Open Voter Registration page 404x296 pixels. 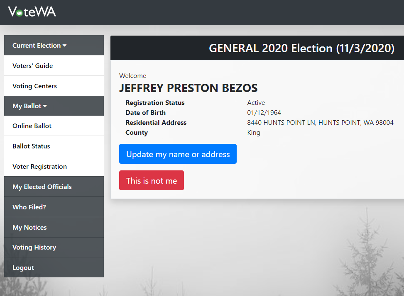point(54,166)
